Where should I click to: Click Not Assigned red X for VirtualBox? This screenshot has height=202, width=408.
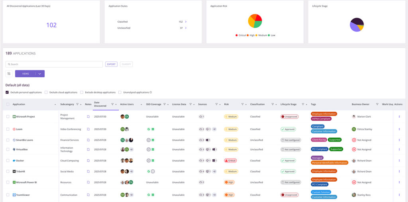coord(354,149)
